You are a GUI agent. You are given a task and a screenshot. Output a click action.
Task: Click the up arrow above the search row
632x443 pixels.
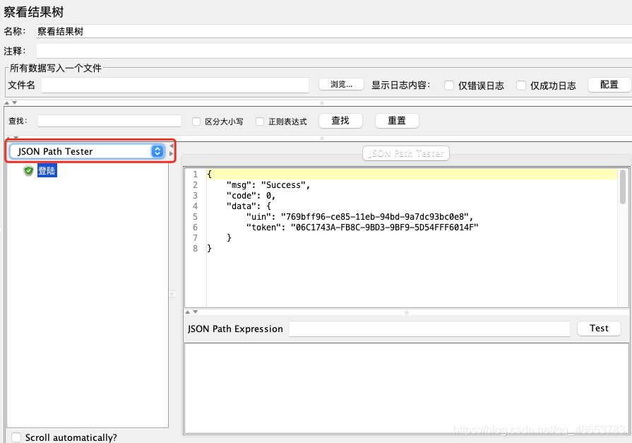coord(7,103)
